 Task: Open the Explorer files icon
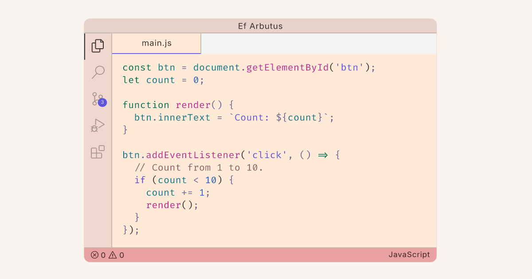pos(98,46)
